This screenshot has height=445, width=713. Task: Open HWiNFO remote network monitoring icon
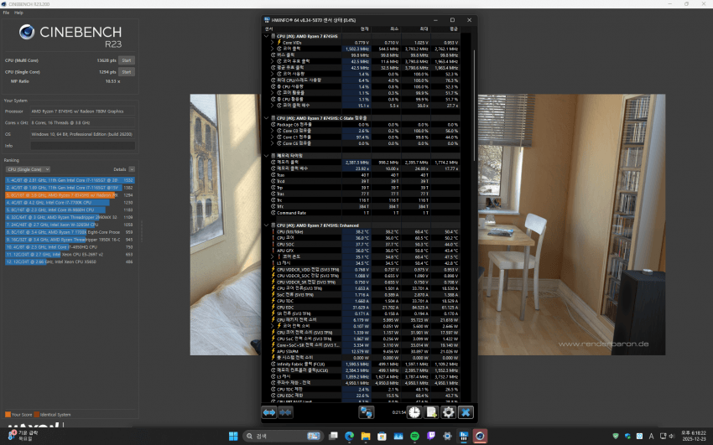coord(366,412)
